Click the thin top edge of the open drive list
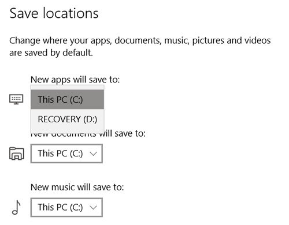Viewport: 289px width, 225px height. [x=67, y=87]
